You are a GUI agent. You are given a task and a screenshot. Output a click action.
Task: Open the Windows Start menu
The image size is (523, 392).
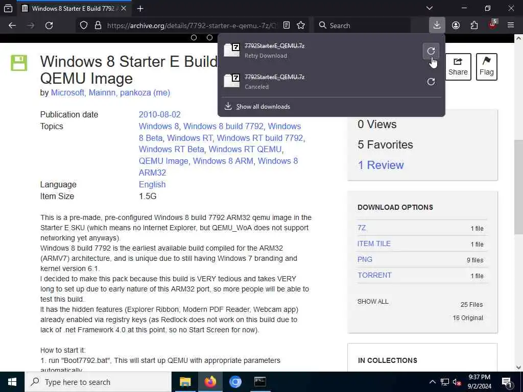(12, 382)
